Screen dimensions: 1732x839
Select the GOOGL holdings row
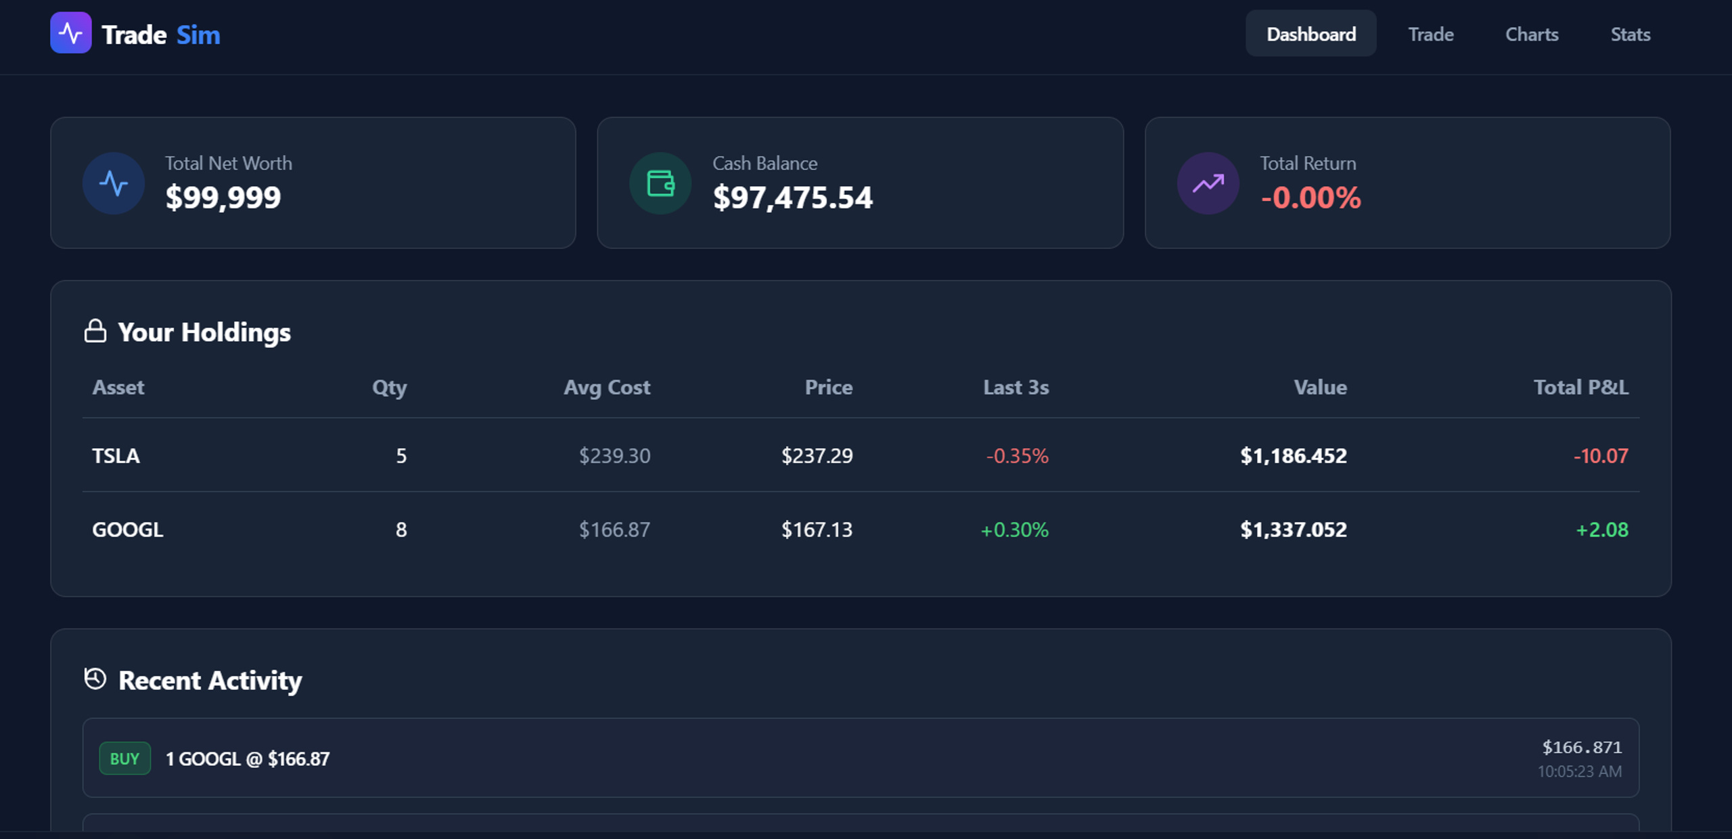click(x=861, y=529)
